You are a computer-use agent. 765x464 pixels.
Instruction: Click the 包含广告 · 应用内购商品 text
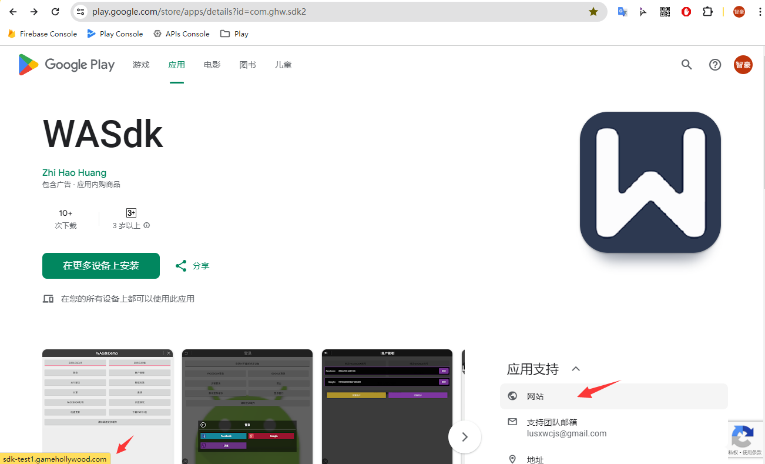81,185
